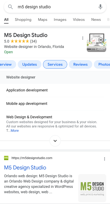Select the Updates chip

coord(29,64)
